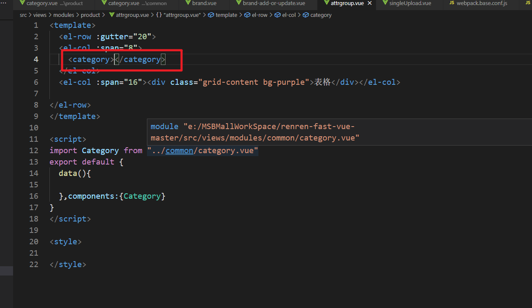Close the attrgroup.vue editor tab
This screenshot has width=532, height=308.
(x=370, y=3)
